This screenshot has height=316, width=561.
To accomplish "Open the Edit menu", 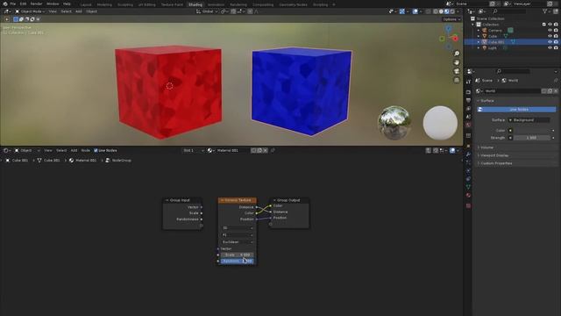I will point(24,4).
